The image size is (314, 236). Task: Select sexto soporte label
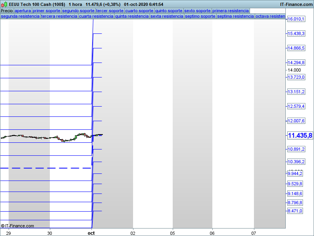(x=197, y=11)
